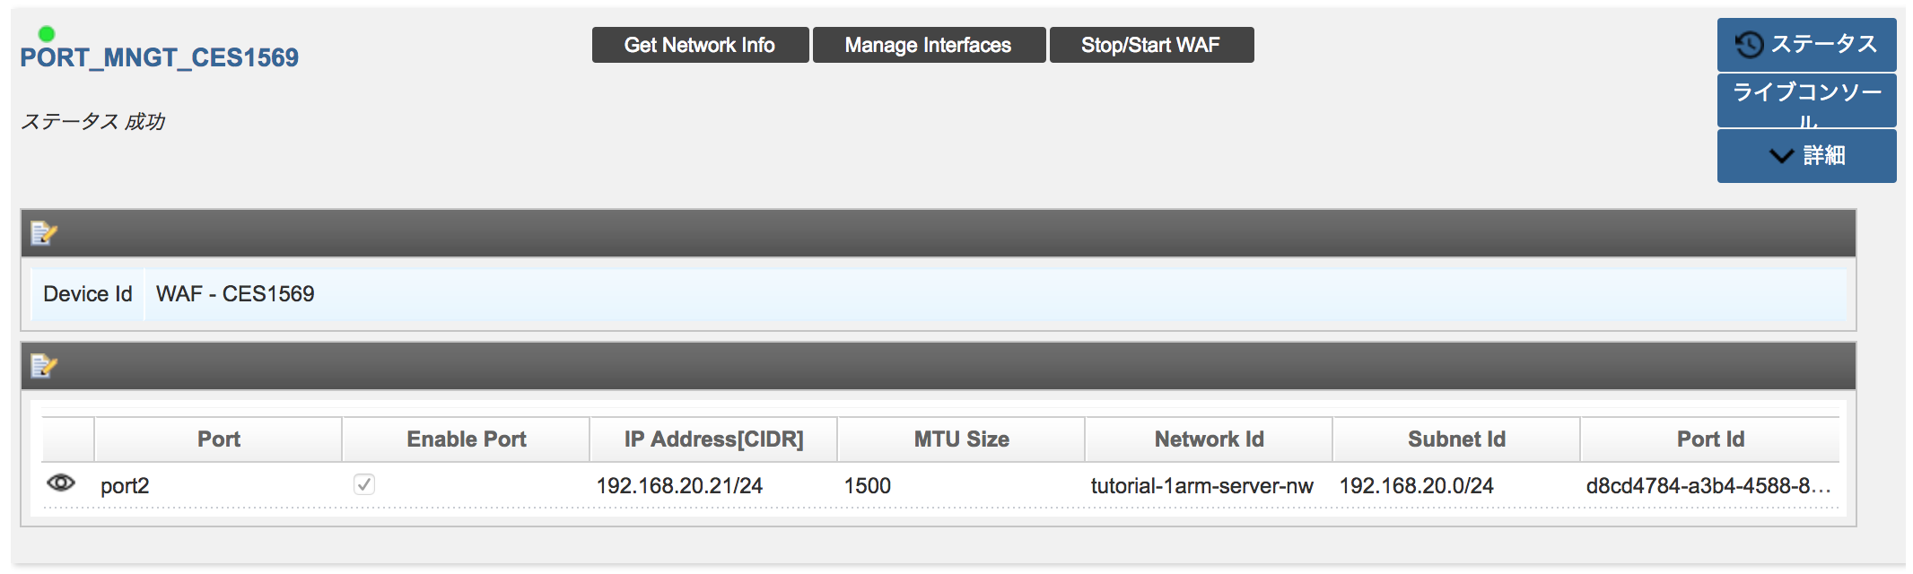Screen dimensions: 1913x574
Task: Click the Network Id column header
Action: 1209,439
